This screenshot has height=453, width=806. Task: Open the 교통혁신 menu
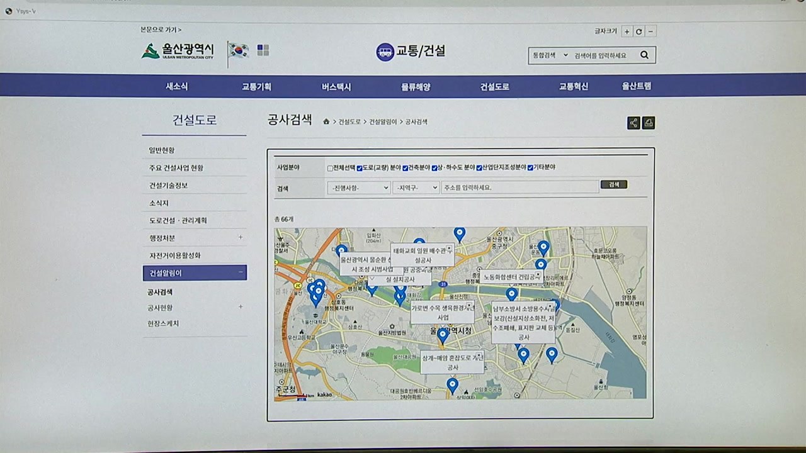click(574, 87)
